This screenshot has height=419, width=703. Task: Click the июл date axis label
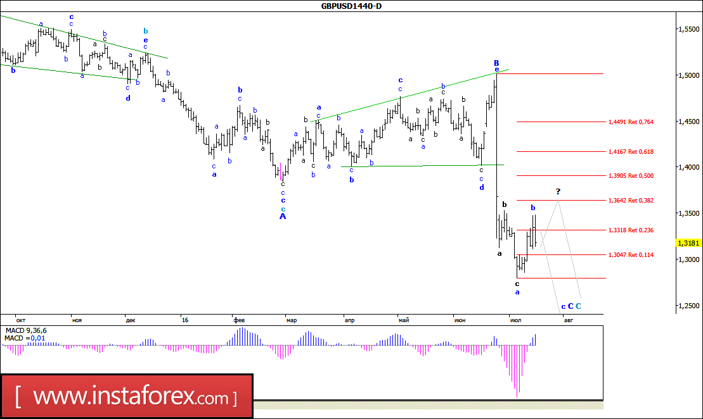point(515,320)
